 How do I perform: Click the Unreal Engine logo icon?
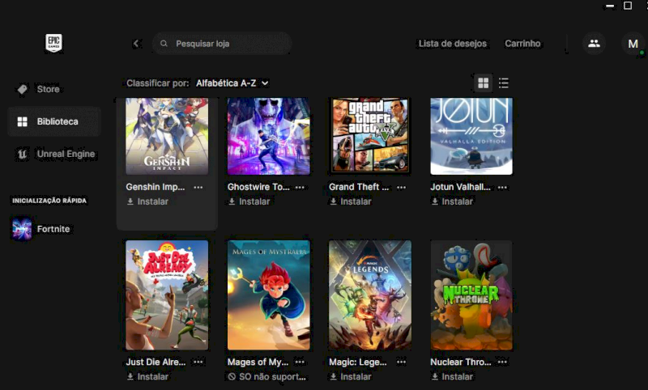tap(23, 154)
